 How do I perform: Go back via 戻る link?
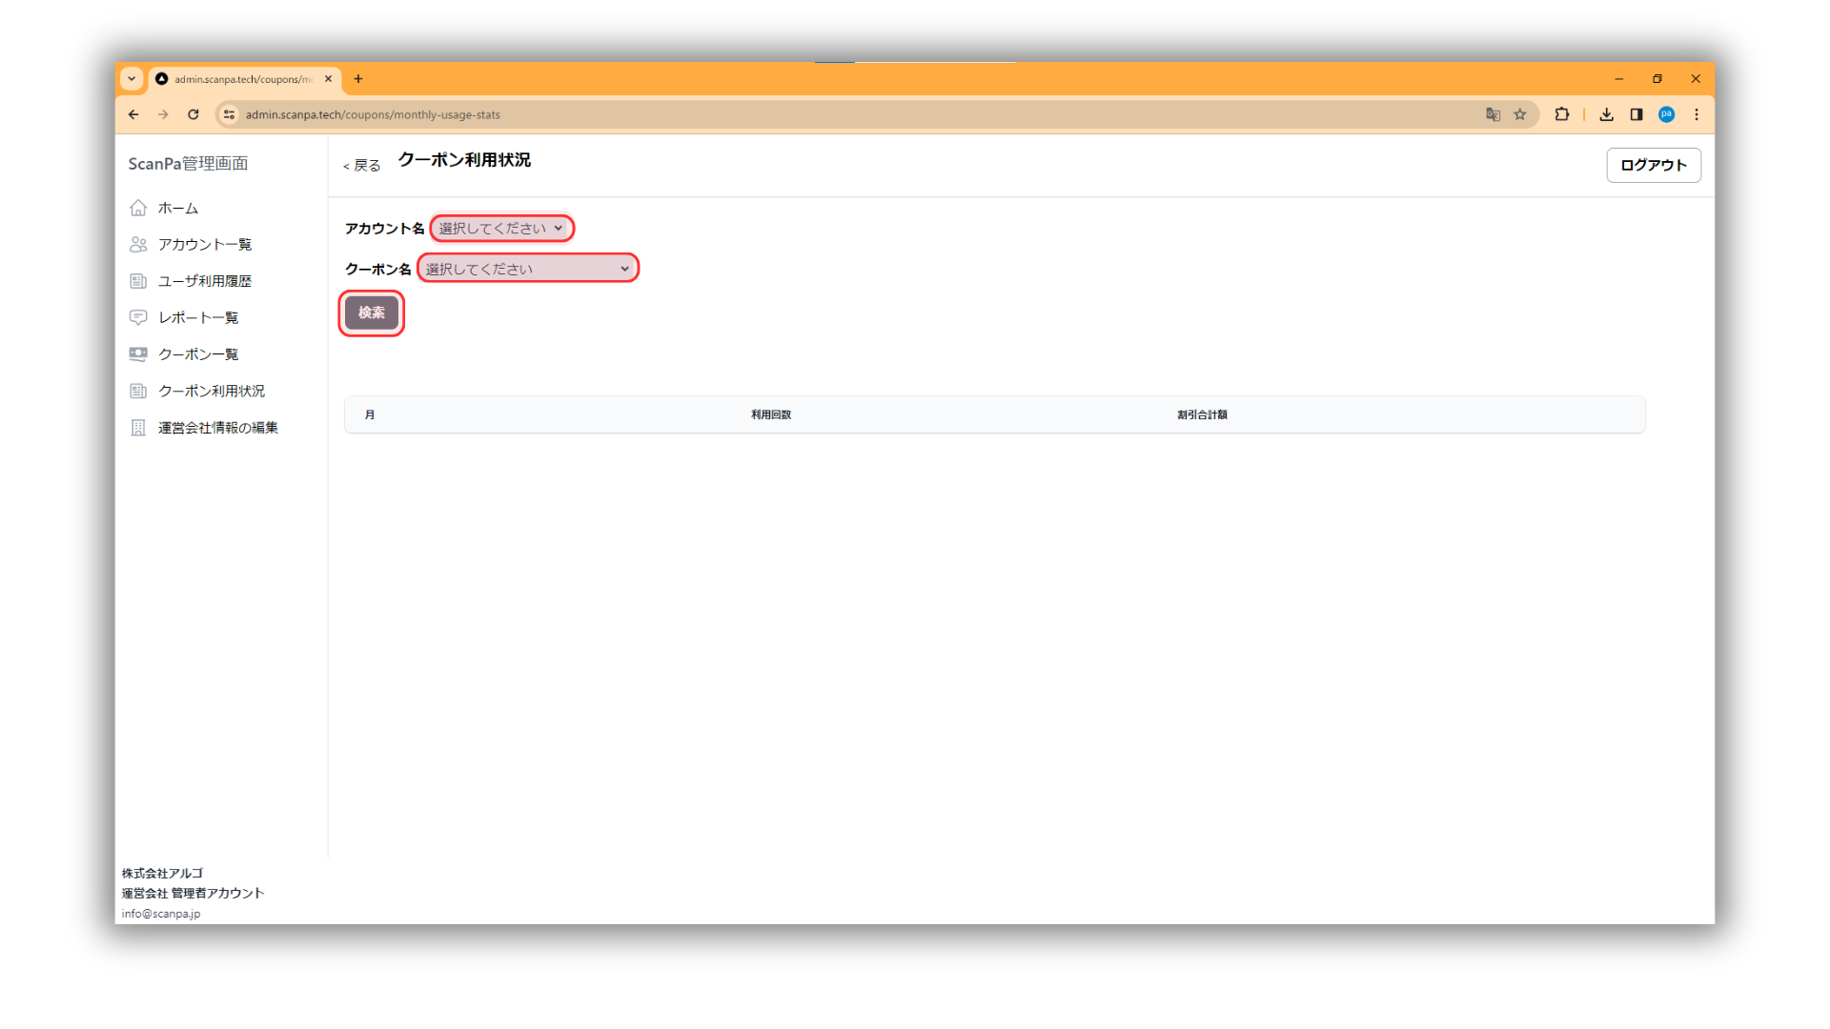[362, 166]
